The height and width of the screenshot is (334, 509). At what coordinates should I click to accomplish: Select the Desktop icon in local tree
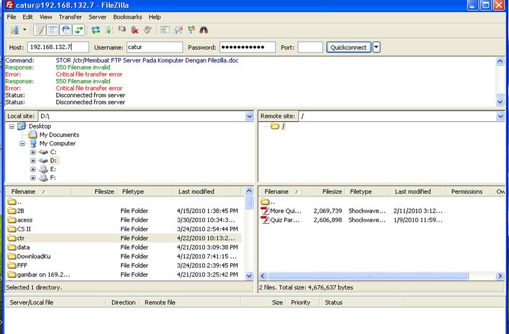pos(22,126)
